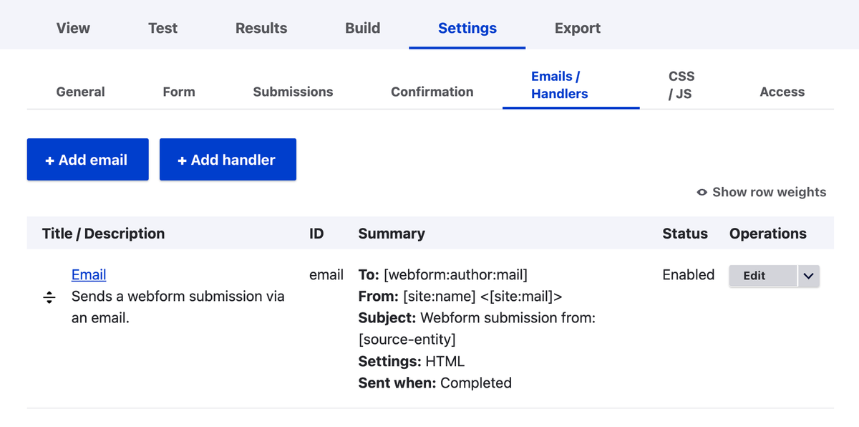Image resolution: width=859 pixels, height=427 pixels.
Task: Open the View tab
Action: point(73,28)
